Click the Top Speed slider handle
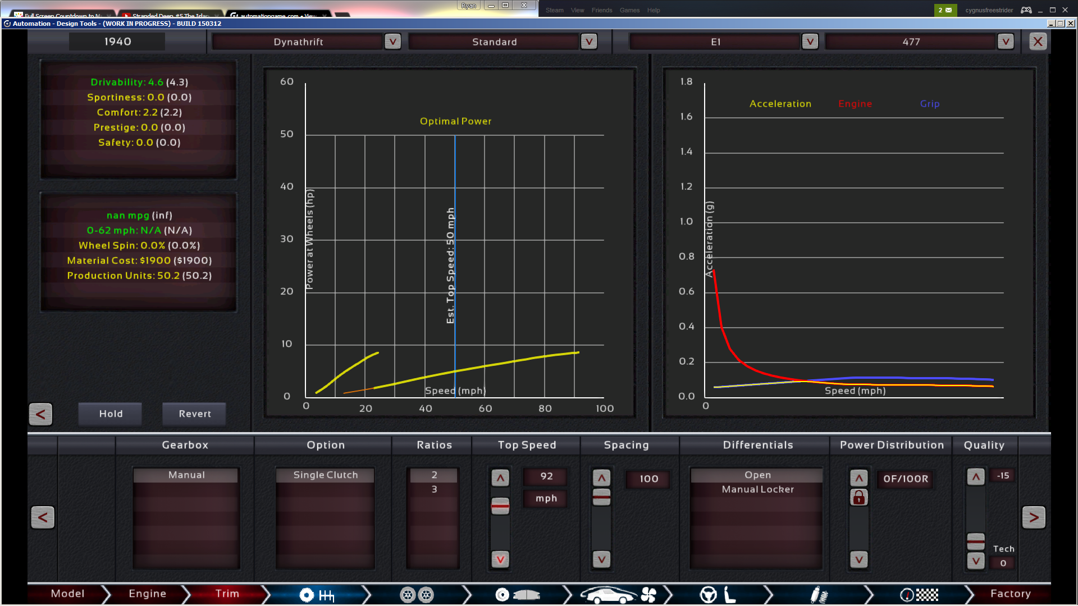Image resolution: width=1078 pixels, height=606 pixels. [x=500, y=506]
